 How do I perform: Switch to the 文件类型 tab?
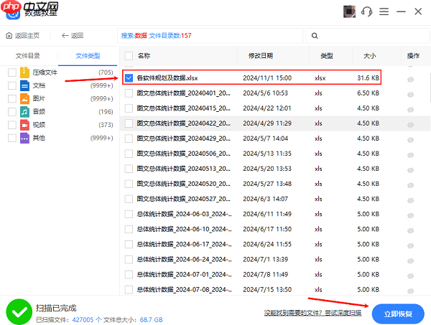(88, 56)
